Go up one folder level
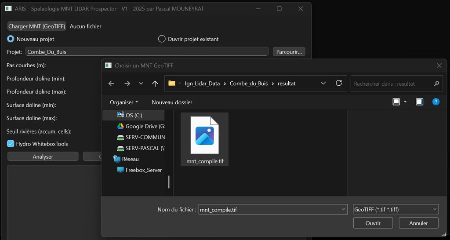The image size is (450, 240). pyautogui.click(x=155, y=84)
